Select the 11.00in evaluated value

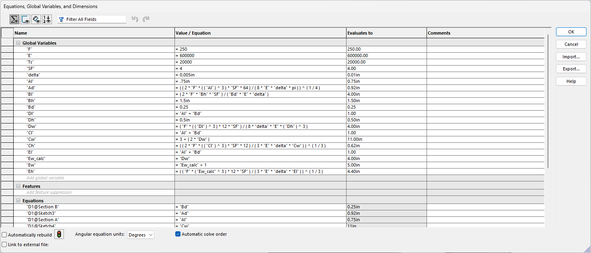click(x=386, y=139)
